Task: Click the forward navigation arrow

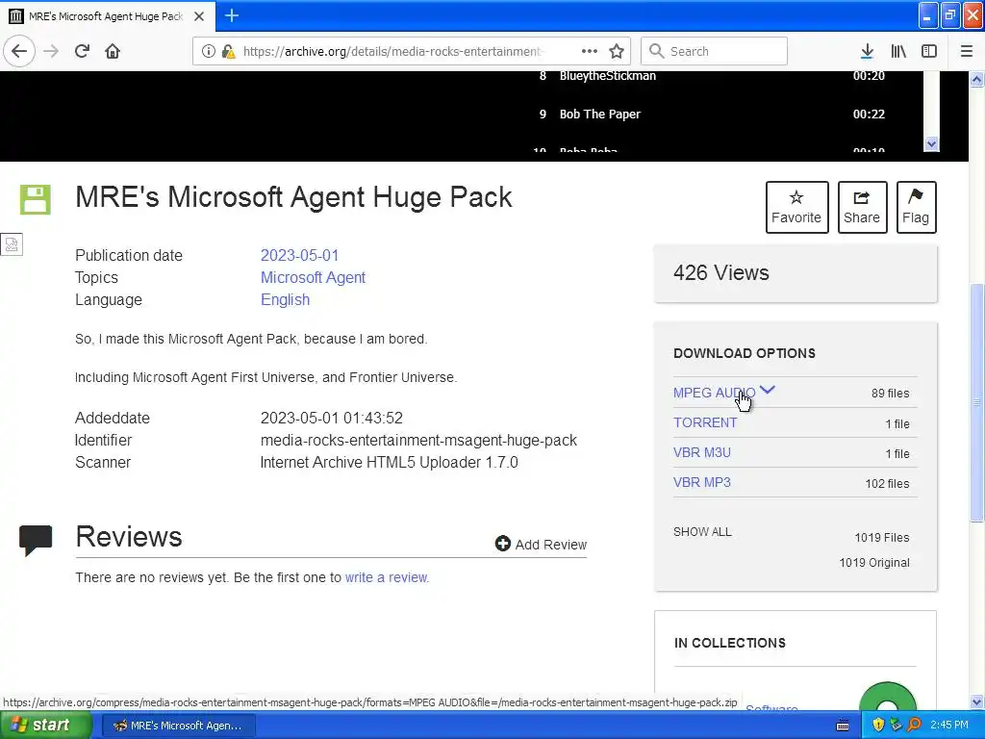Action: click(51, 51)
